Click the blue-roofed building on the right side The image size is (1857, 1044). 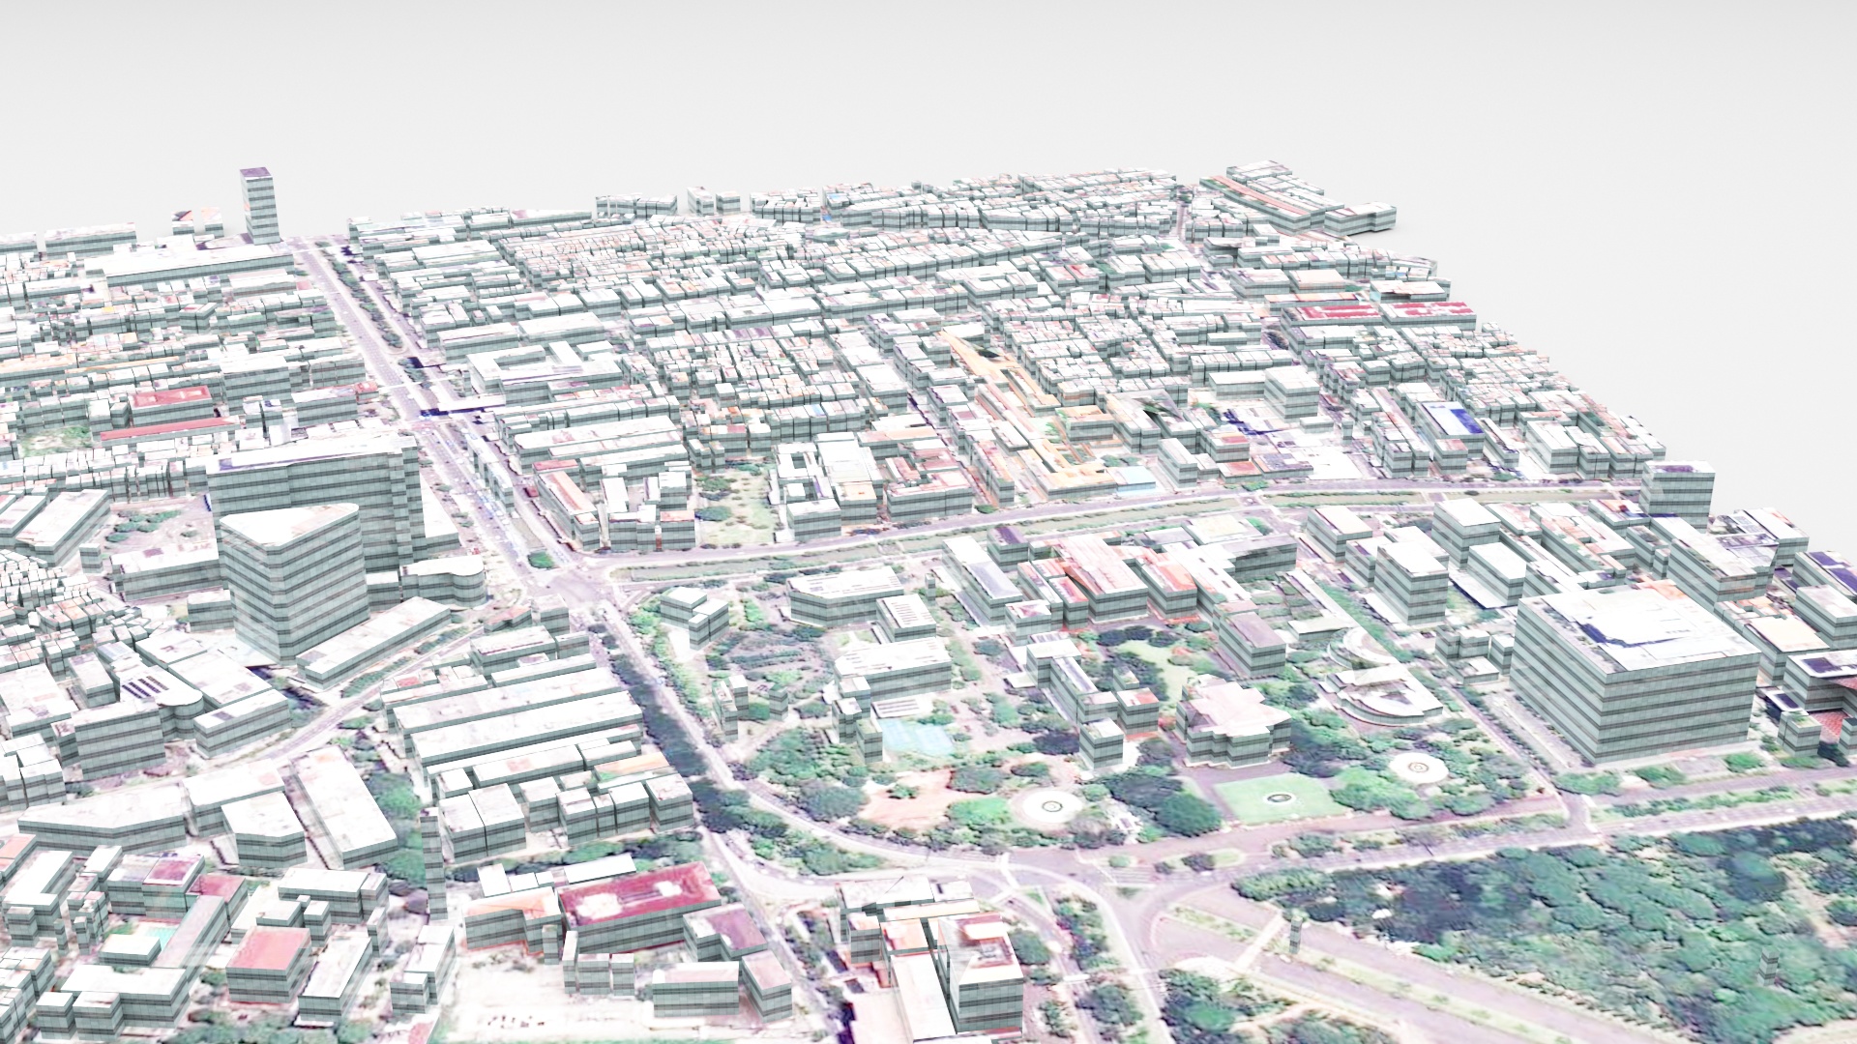tap(1451, 421)
